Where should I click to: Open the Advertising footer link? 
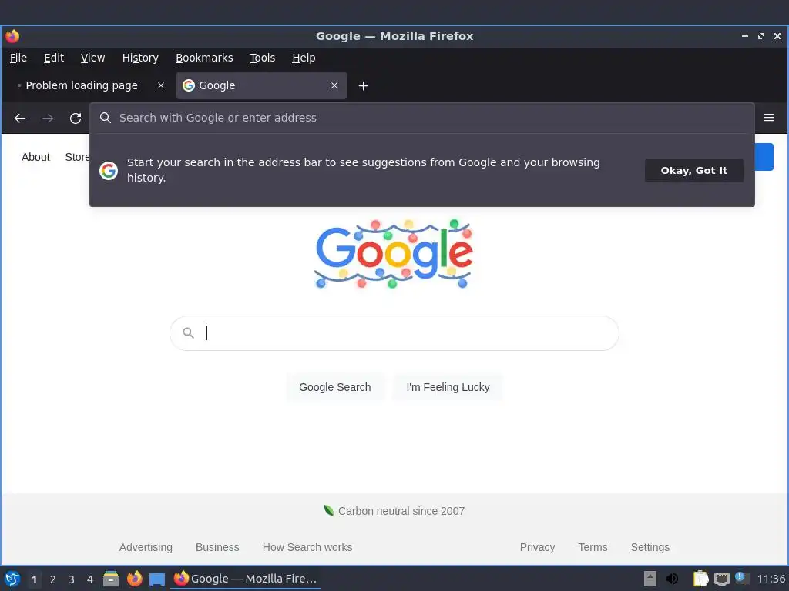tap(146, 547)
